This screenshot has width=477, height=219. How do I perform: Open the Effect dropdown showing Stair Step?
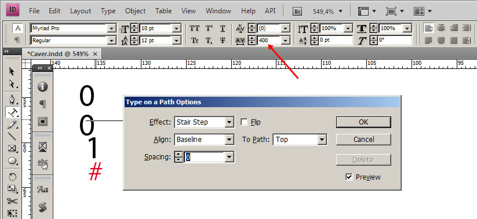pyautogui.click(x=204, y=122)
